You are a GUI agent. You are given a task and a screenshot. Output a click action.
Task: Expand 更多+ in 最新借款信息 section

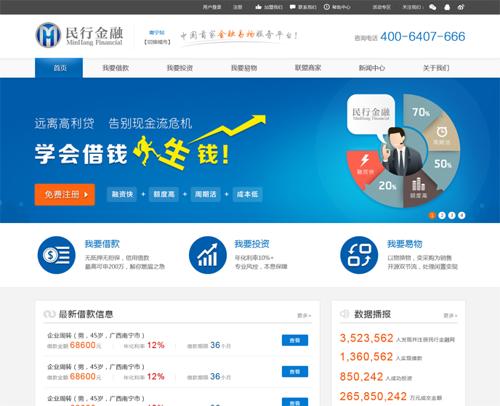tap(304, 315)
